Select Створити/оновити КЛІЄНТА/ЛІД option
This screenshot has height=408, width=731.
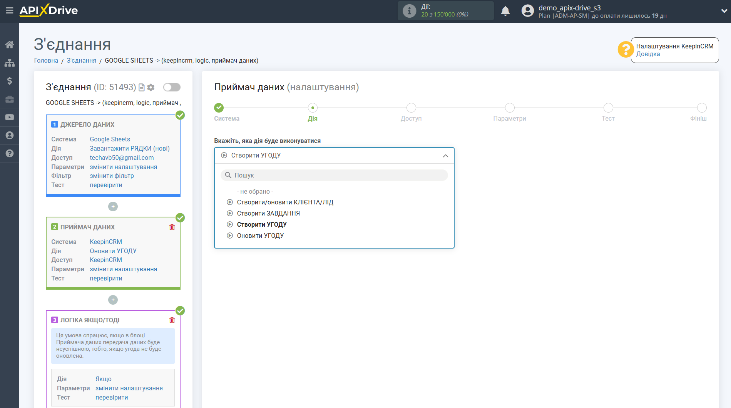tap(285, 202)
